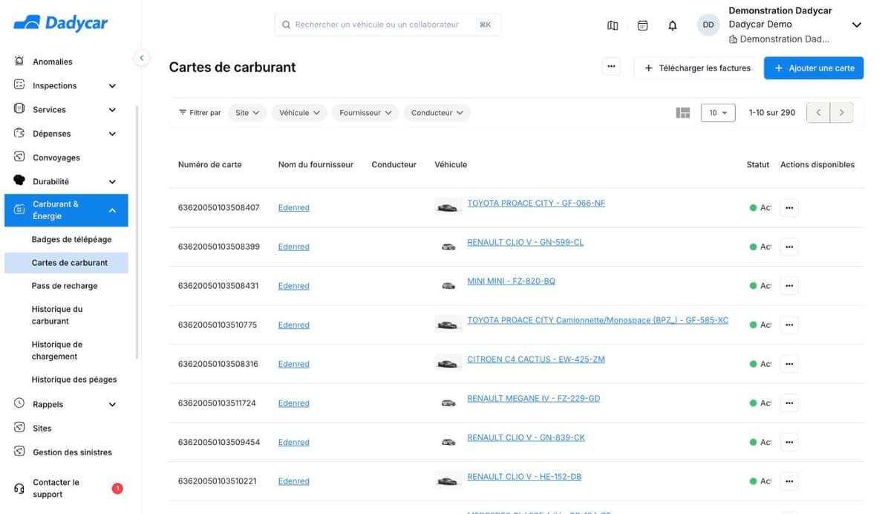The width and height of the screenshot is (891, 514).
Task: Click Filtrer par label
Action: (x=200, y=113)
